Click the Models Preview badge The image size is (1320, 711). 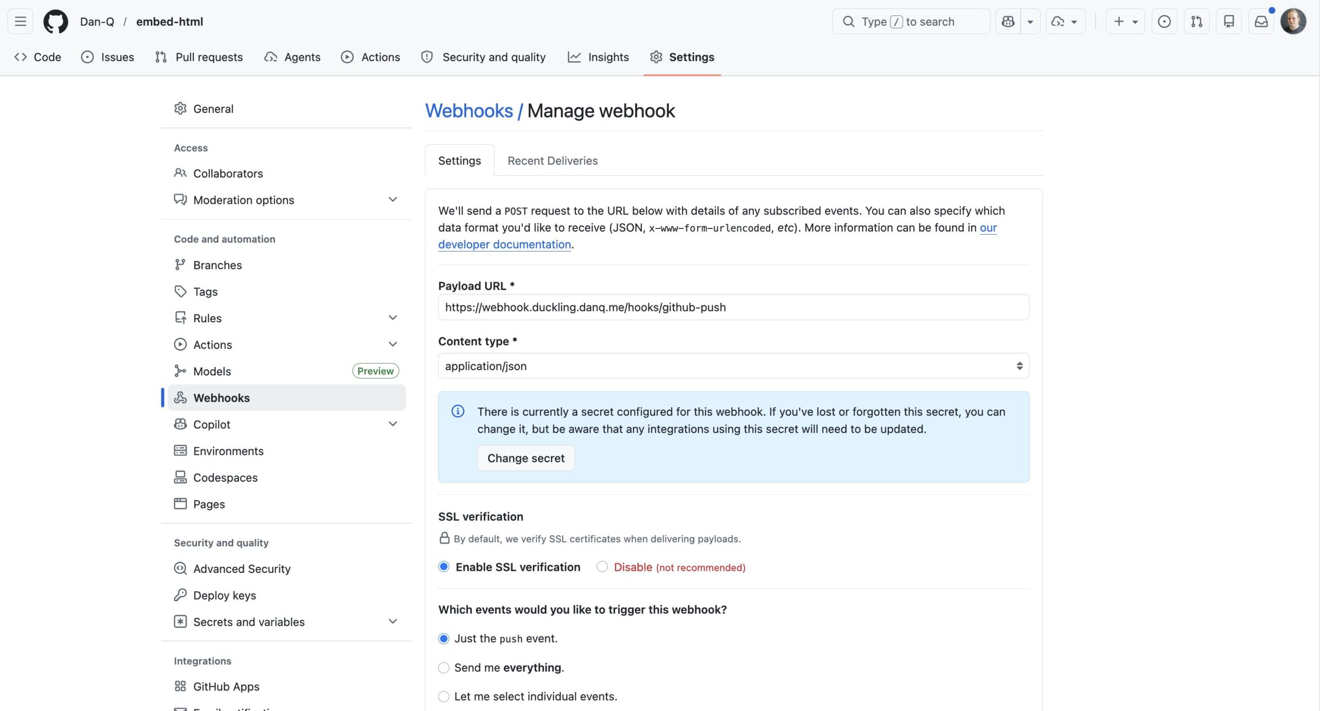click(375, 371)
